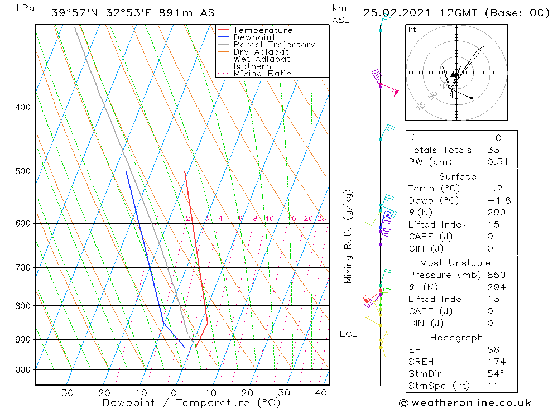
Task: Click the Most Unstable Pressure value 850
Action: click(497, 275)
